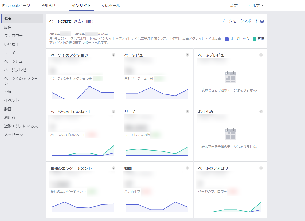This screenshot has width=305, height=221.
Task: Expand the ヘルプ menu
Action: tap(256, 6)
